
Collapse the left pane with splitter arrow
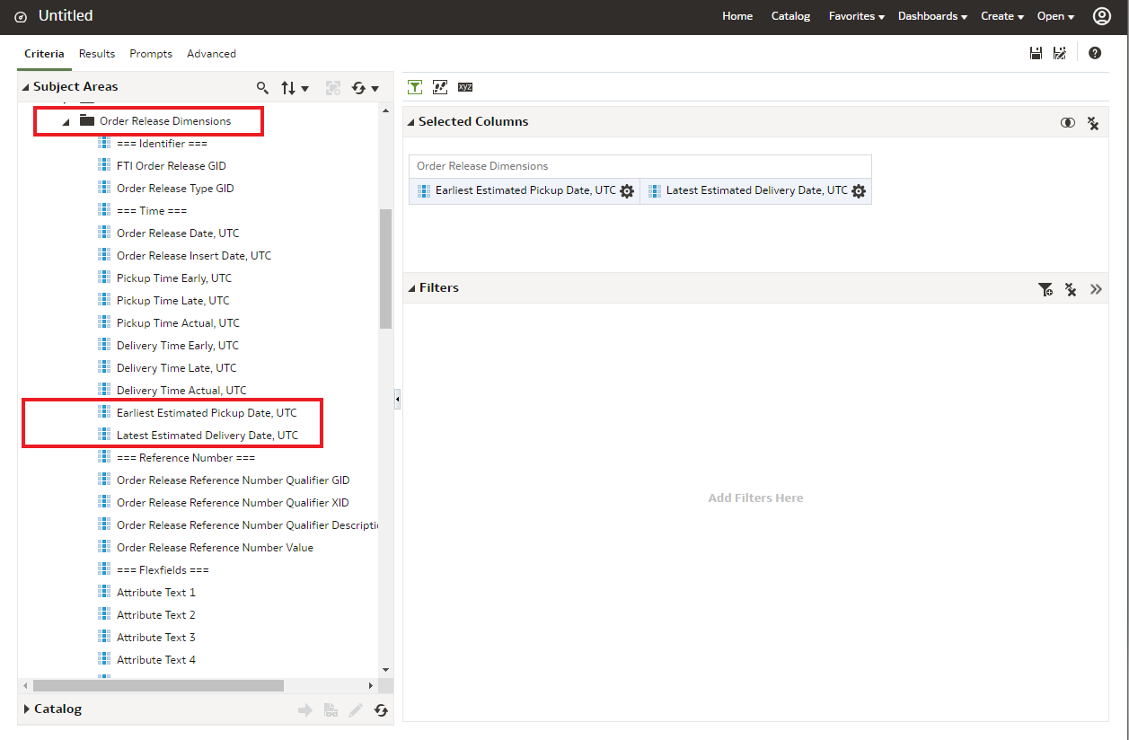397,400
